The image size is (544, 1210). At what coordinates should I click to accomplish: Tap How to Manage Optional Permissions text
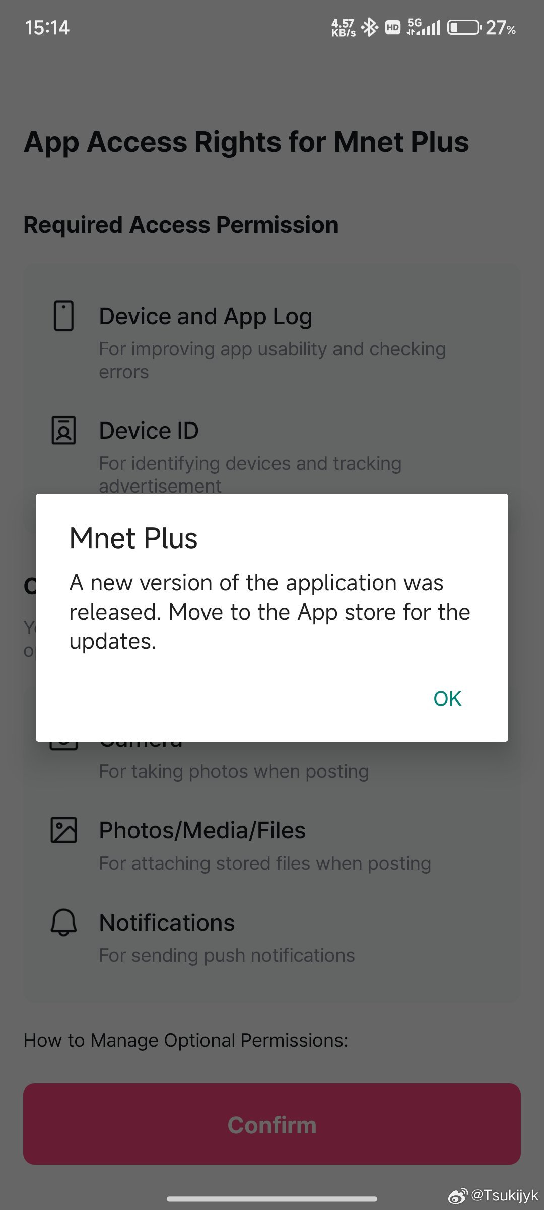(x=186, y=1040)
